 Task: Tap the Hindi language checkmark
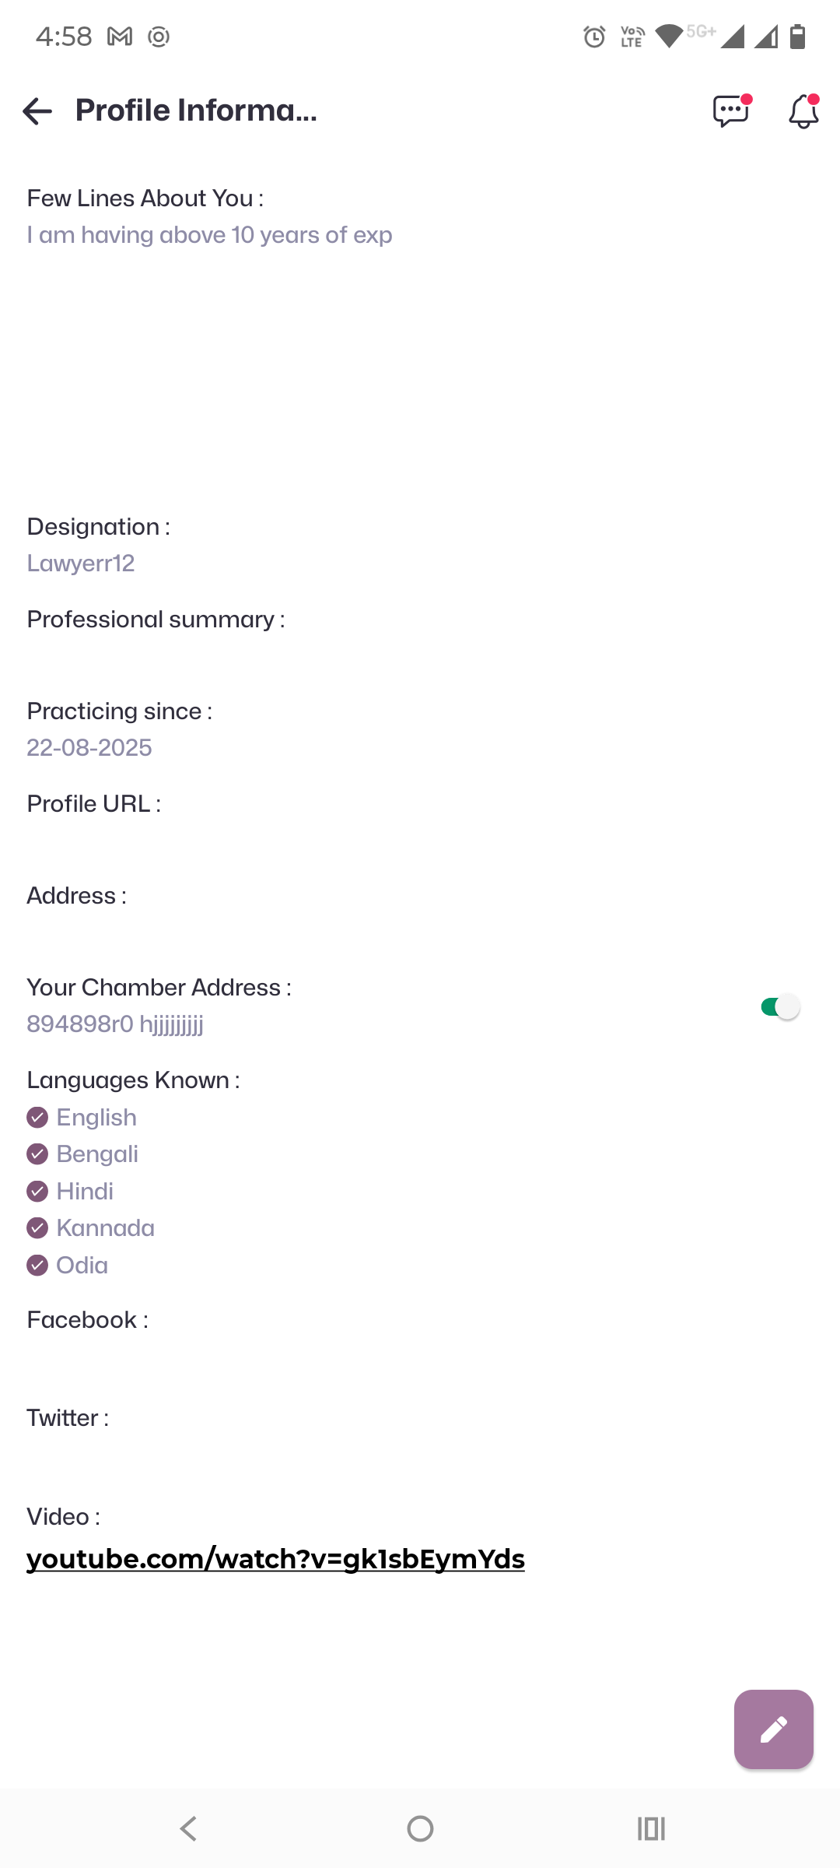click(x=37, y=1192)
